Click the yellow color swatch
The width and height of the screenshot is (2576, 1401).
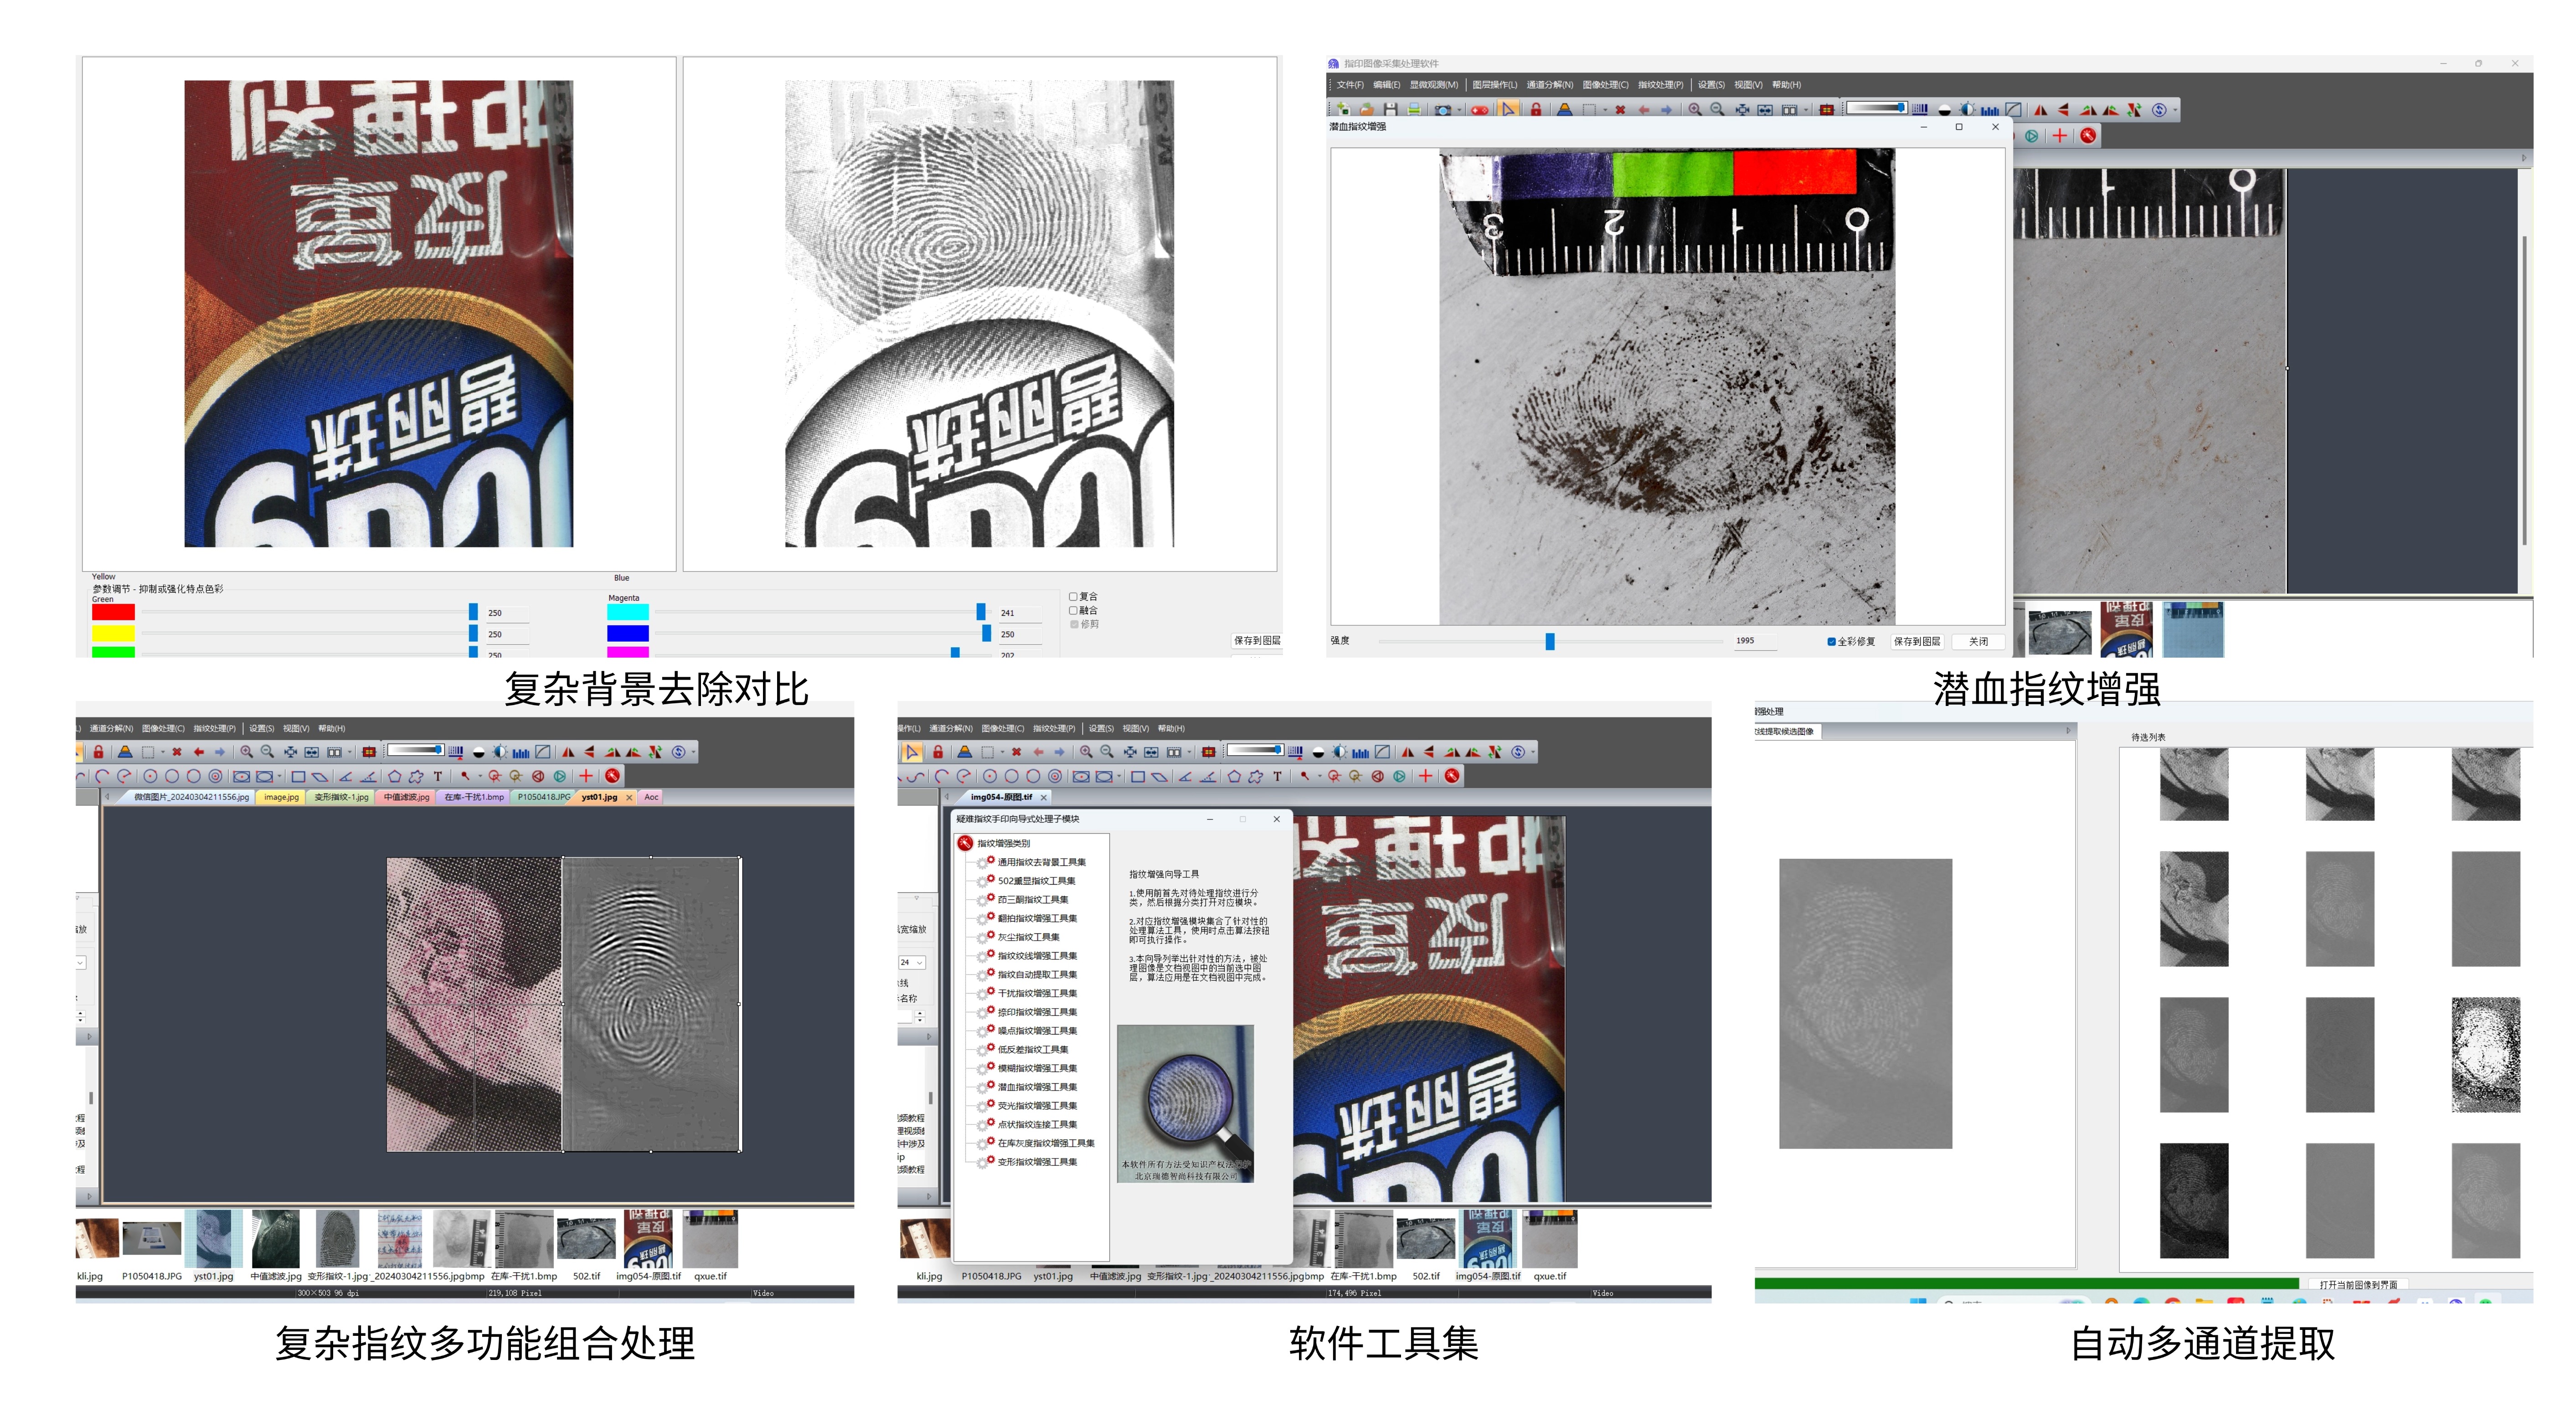point(113,633)
